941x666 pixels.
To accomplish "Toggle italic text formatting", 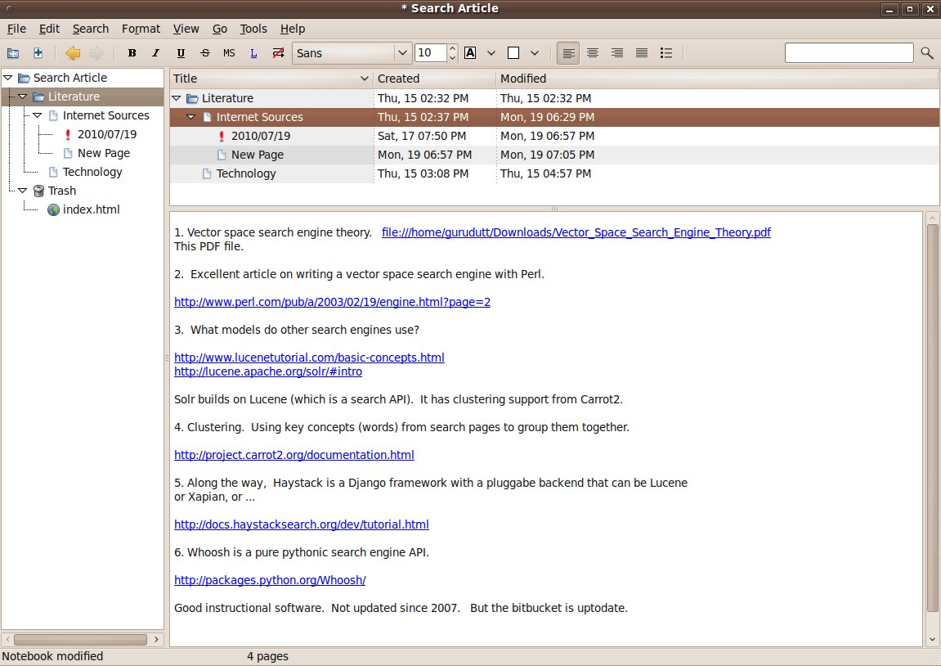I will tap(156, 53).
